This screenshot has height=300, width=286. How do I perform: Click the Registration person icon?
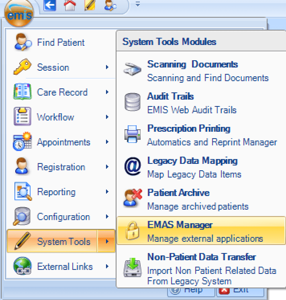[x=22, y=166]
